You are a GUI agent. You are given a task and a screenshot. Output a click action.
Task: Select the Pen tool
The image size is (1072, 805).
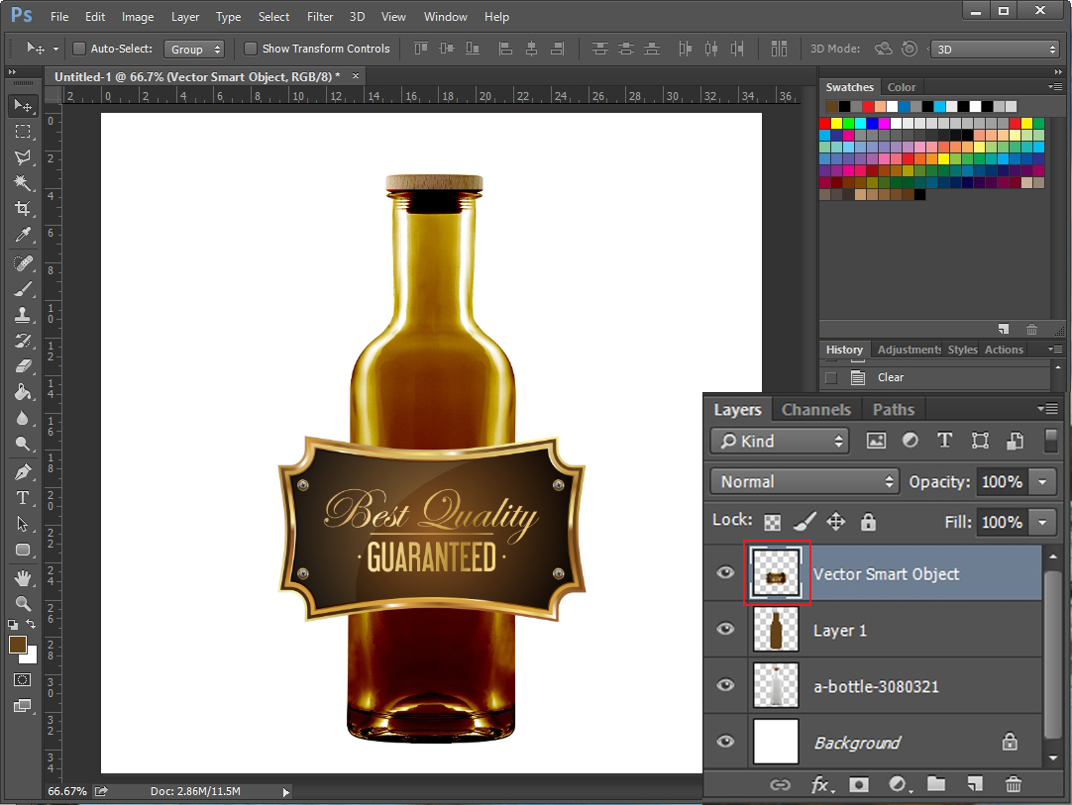point(23,471)
